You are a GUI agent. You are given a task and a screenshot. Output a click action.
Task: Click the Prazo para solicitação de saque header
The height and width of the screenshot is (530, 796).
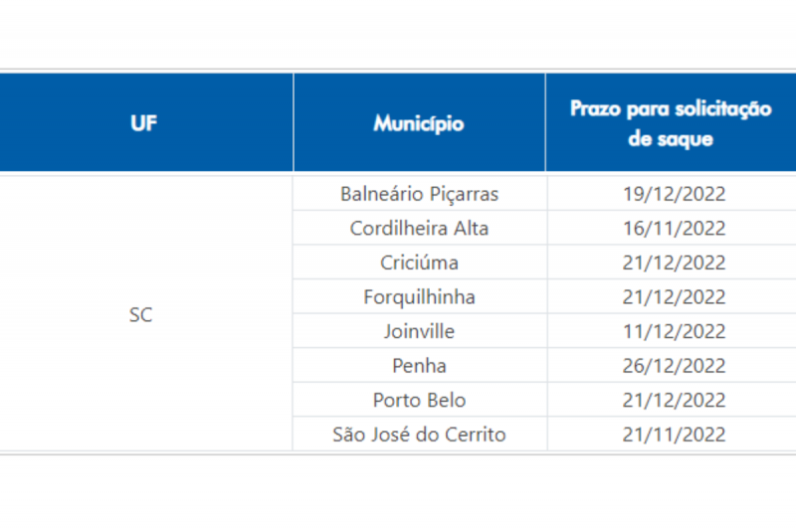pyautogui.click(x=671, y=123)
